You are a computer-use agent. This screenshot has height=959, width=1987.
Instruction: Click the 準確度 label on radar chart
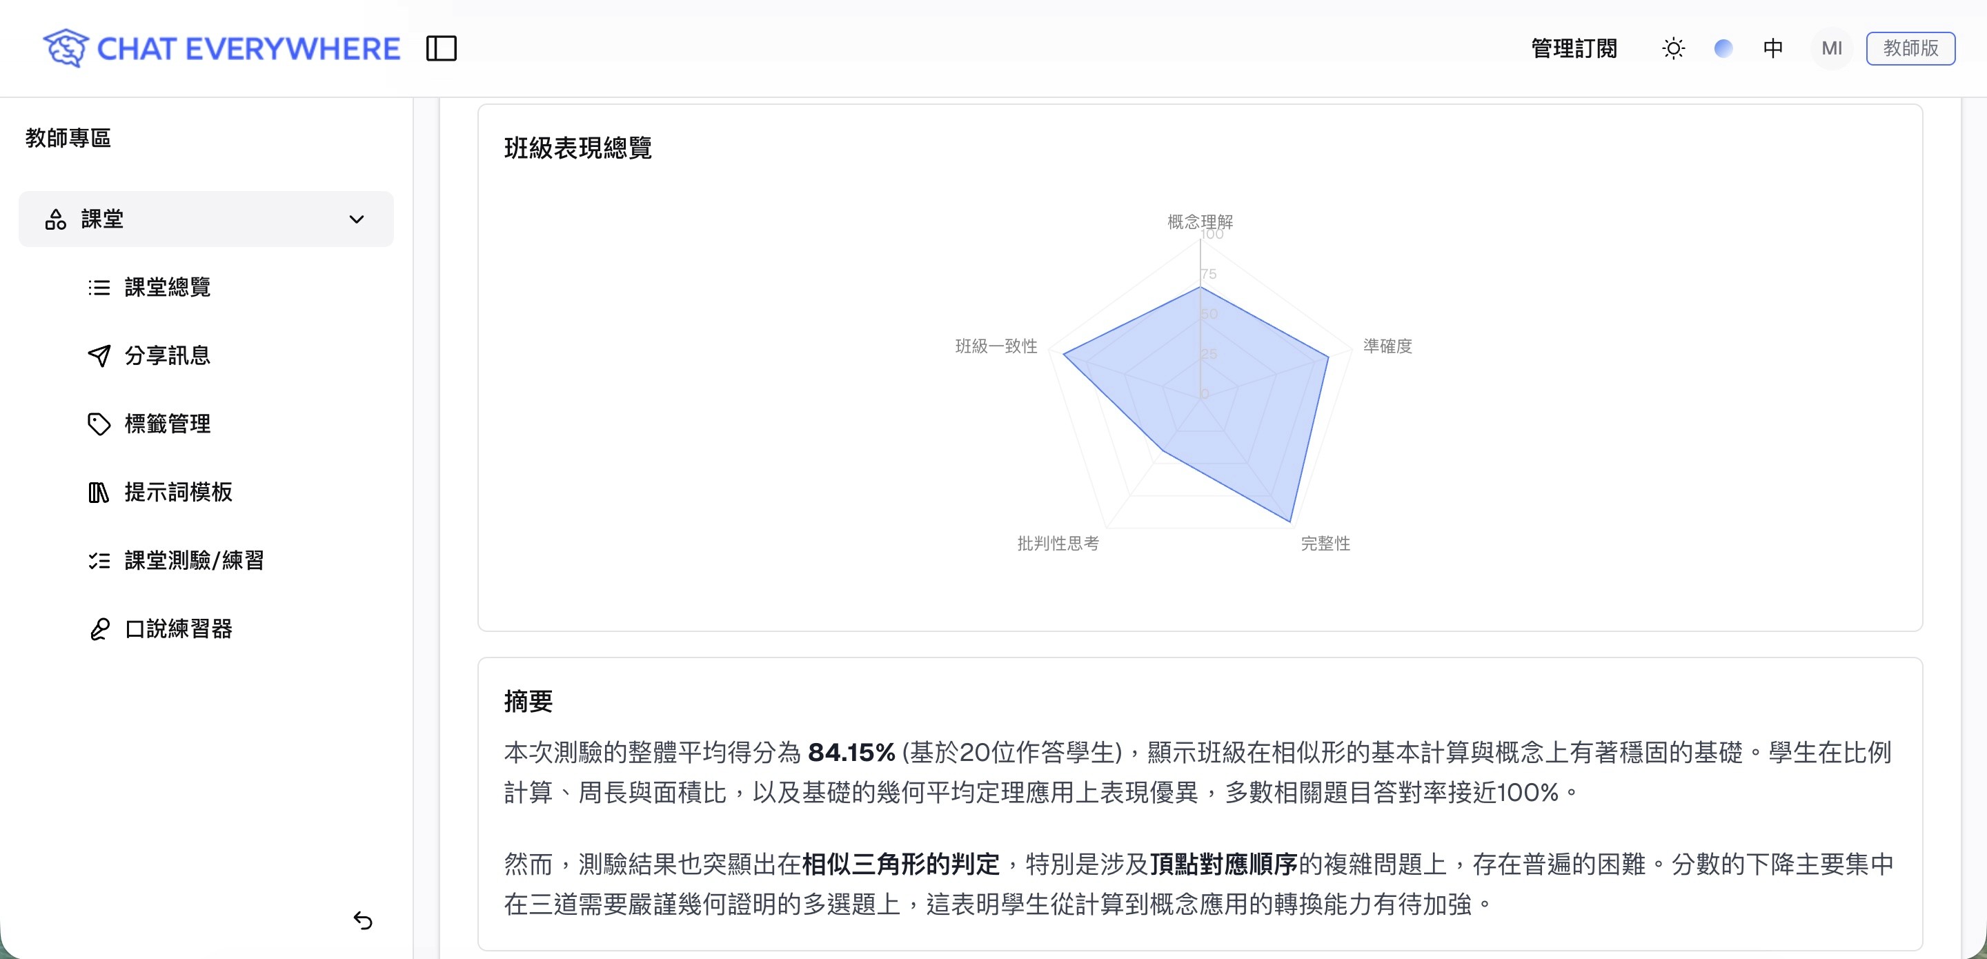click(x=1390, y=347)
